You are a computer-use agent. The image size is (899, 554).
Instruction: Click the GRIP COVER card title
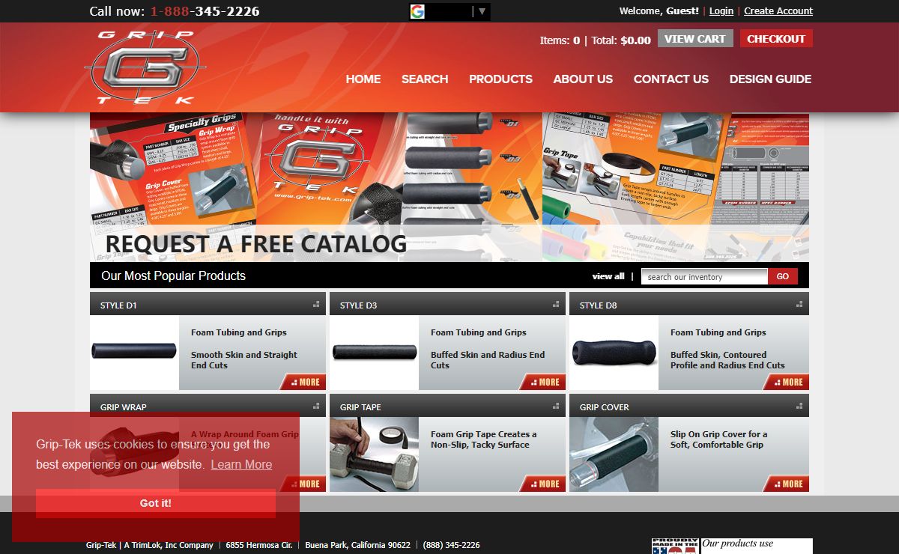[x=605, y=407]
